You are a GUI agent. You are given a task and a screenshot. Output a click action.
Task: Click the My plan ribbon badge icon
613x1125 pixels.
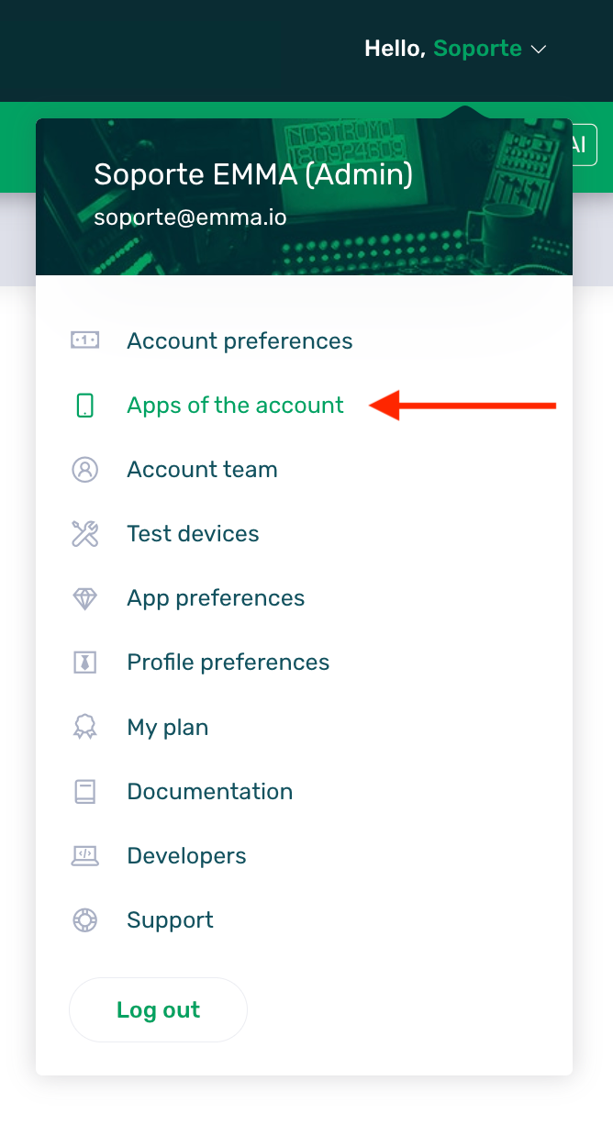point(84,727)
